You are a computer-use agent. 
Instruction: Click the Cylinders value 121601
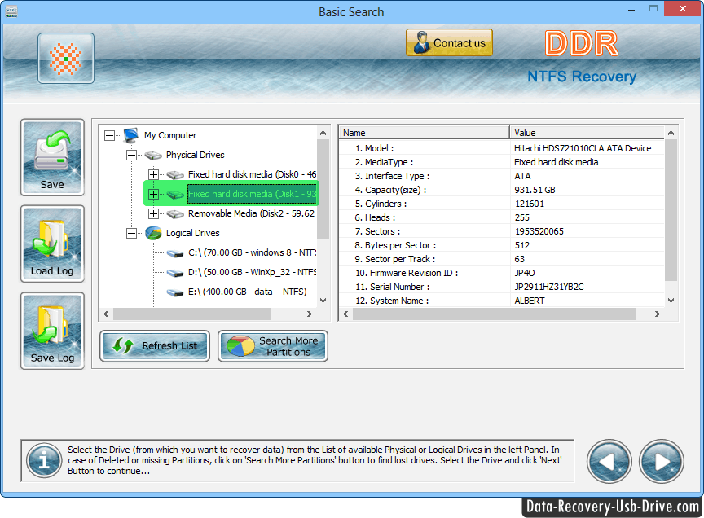pos(530,204)
